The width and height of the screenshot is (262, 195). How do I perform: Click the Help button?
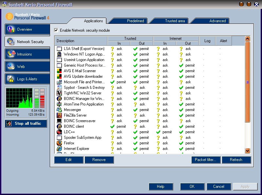[x=160, y=187]
